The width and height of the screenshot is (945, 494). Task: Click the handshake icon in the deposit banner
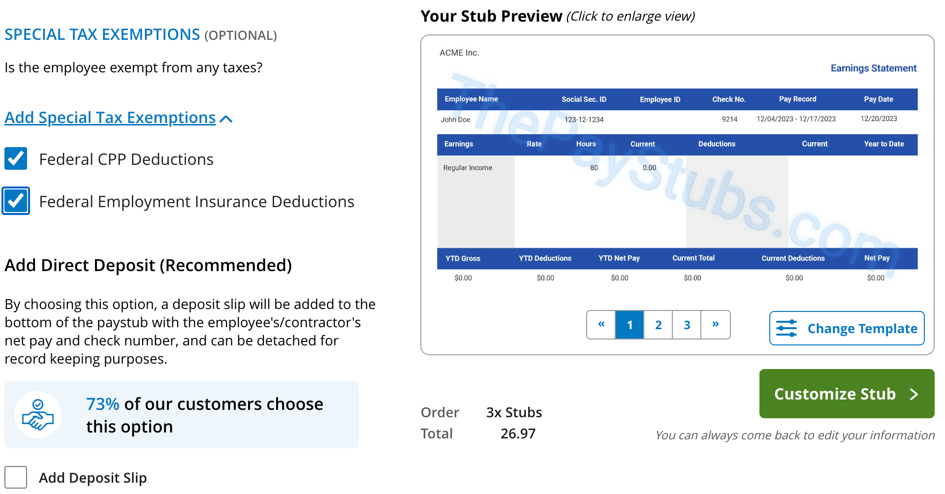(x=38, y=415)
